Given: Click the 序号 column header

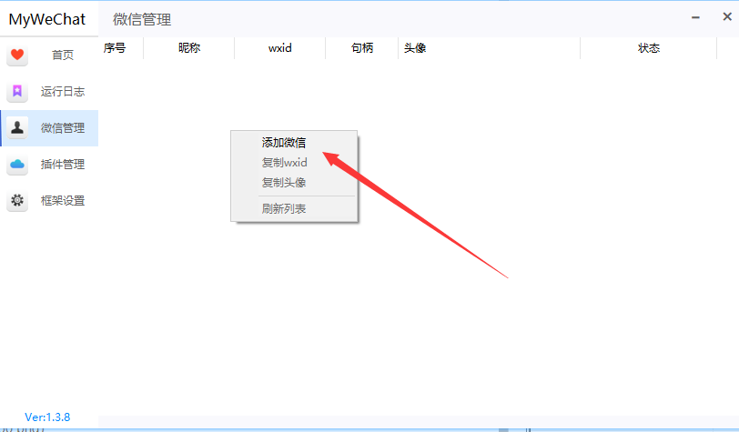Looking at the screenshot, I should point(121,48).
